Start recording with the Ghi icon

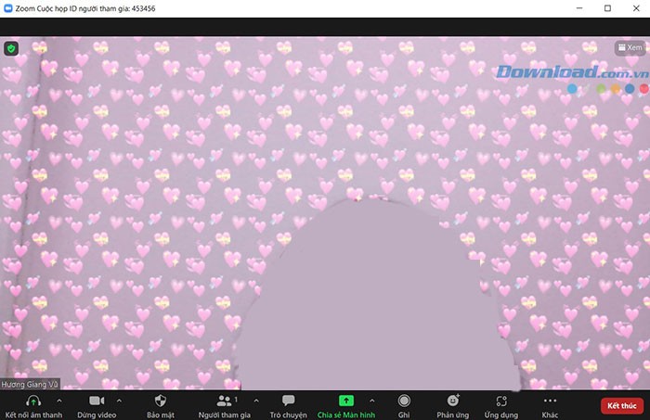point(404,401)
